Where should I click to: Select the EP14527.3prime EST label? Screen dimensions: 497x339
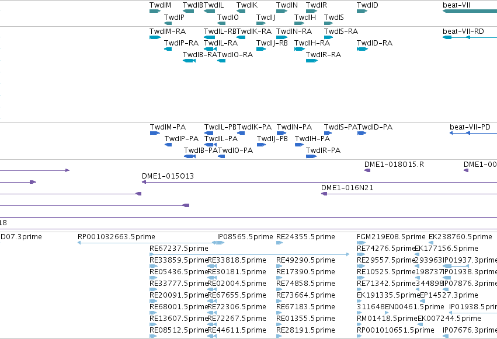coord(449,295)
